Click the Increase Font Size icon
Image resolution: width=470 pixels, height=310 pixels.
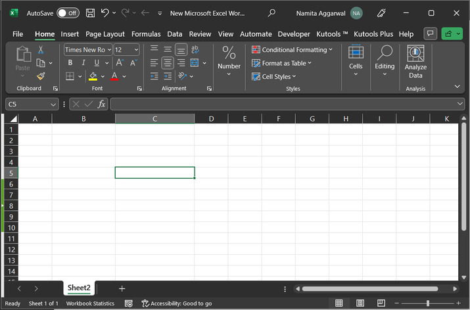120,63
